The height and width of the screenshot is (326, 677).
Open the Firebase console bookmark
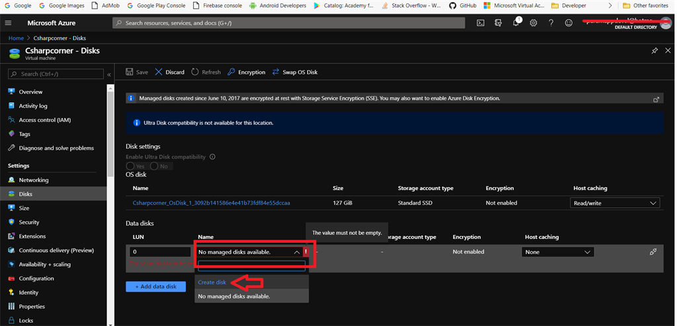(x=216, y=5)
